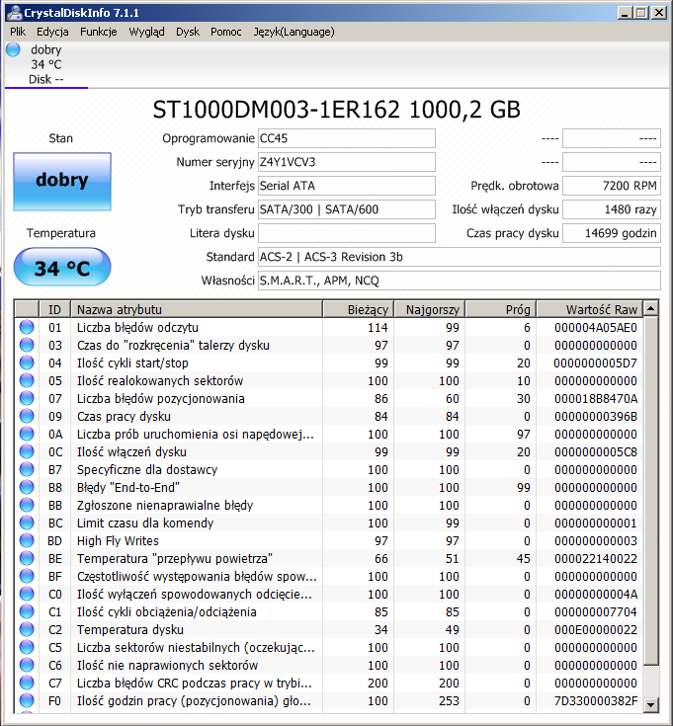Click the Próg column header
The image size is (673, 726).
tap(501, 309)
